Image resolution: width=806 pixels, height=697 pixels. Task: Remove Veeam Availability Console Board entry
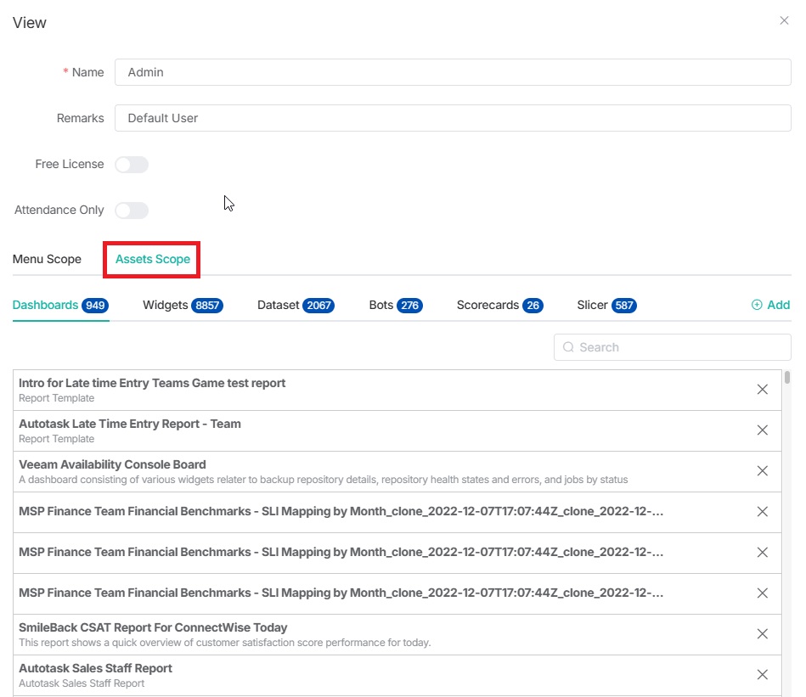[762, 471]
